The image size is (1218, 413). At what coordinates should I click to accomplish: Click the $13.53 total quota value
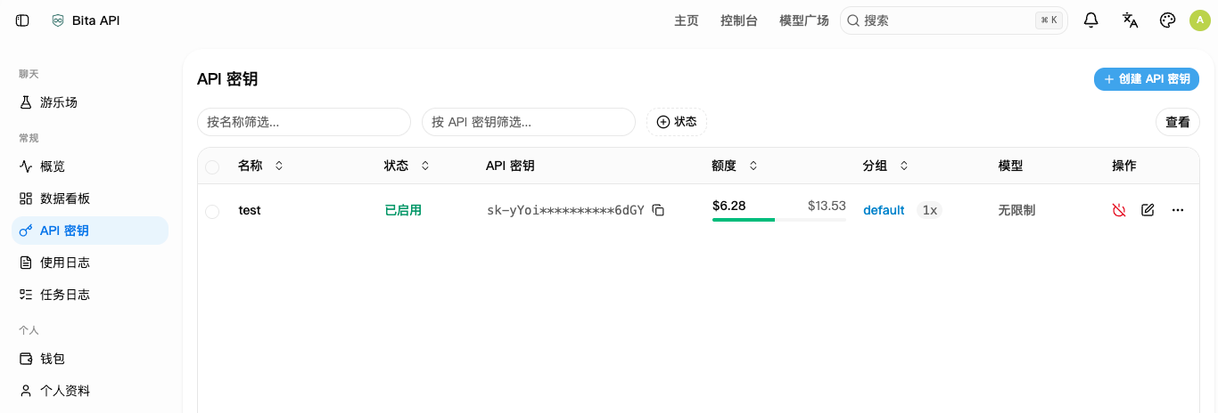click(x=827, y=206)
